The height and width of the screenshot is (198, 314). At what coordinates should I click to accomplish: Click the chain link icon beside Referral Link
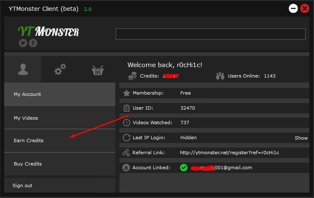[126, 153]
